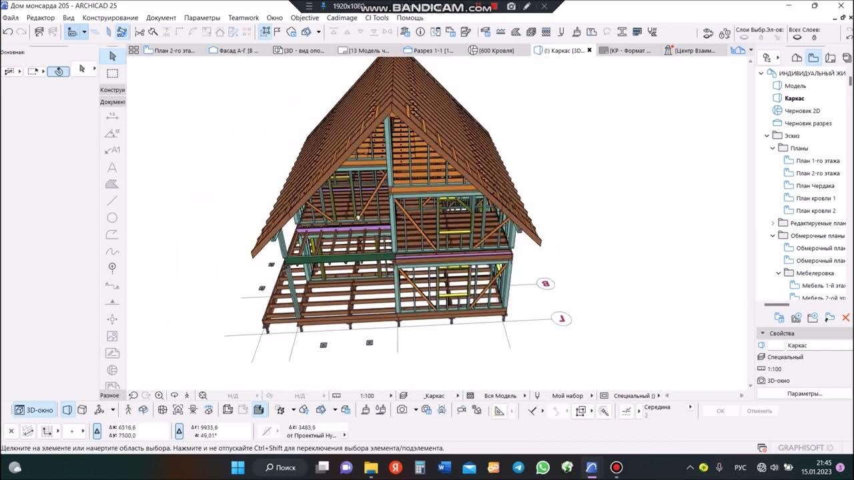The image size is (854, 480).
Task: Toggle the 3D-окно button
Action: 34,410
